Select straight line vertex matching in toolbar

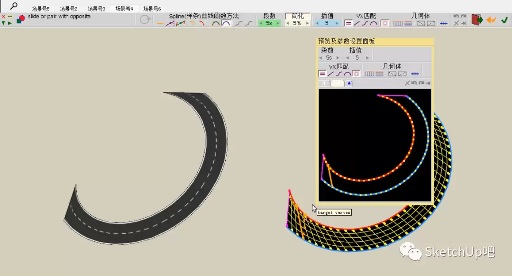click(x=357, y=23)
